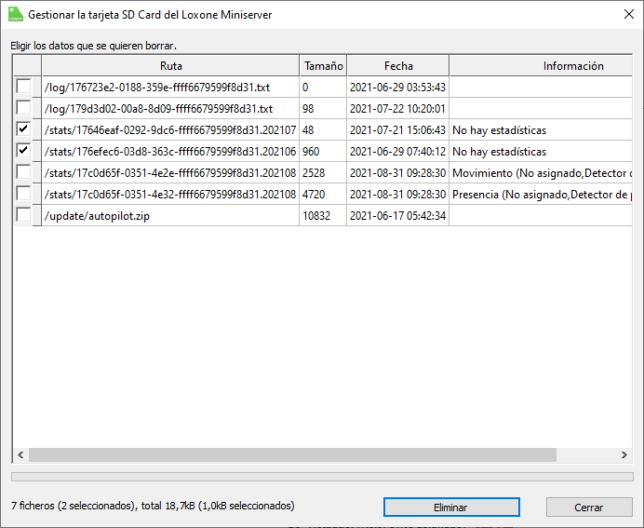Check the box for log/176723e2 file
This screenshot has height=528, width=644.
tap(23, 87)
